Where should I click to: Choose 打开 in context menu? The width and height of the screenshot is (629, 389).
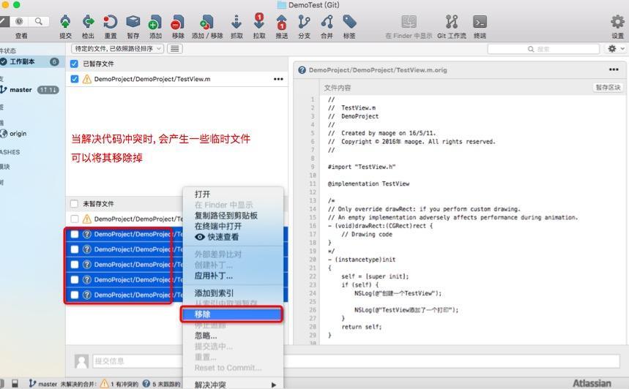(x=233, y=194)
